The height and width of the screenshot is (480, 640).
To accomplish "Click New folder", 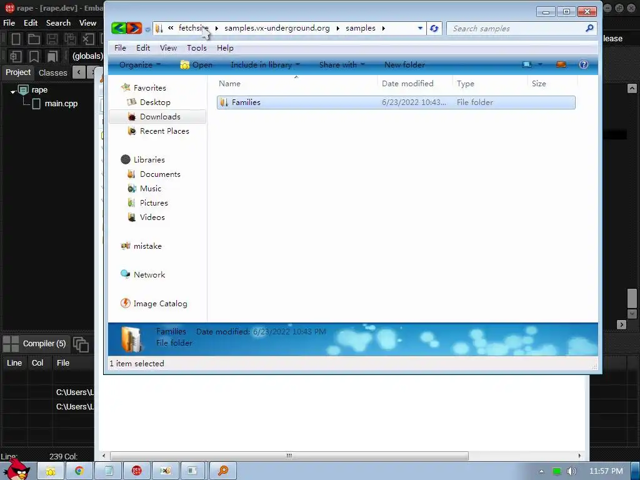I will point(404,64).
